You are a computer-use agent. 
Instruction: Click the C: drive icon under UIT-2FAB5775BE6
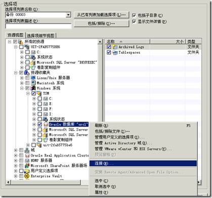coord(33,52)
